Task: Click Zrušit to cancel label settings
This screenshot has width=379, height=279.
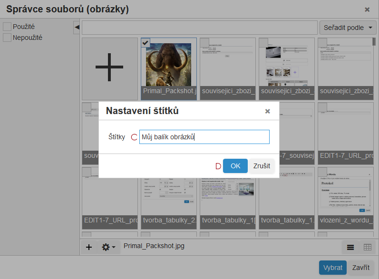Action: click(262, 166)
